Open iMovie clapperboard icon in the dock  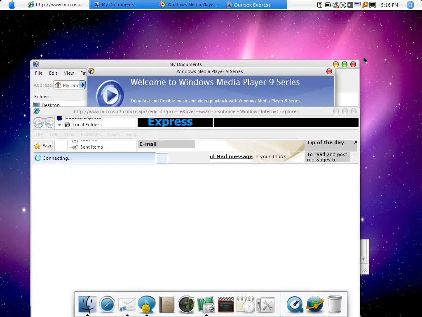(226, 305)
